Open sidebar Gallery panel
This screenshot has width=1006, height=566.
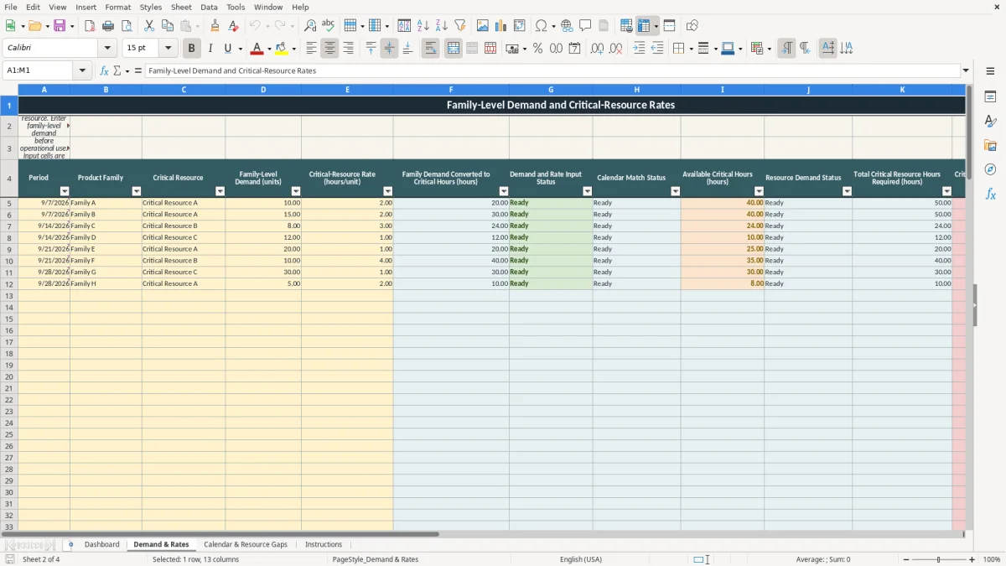(x=990, y=146)
